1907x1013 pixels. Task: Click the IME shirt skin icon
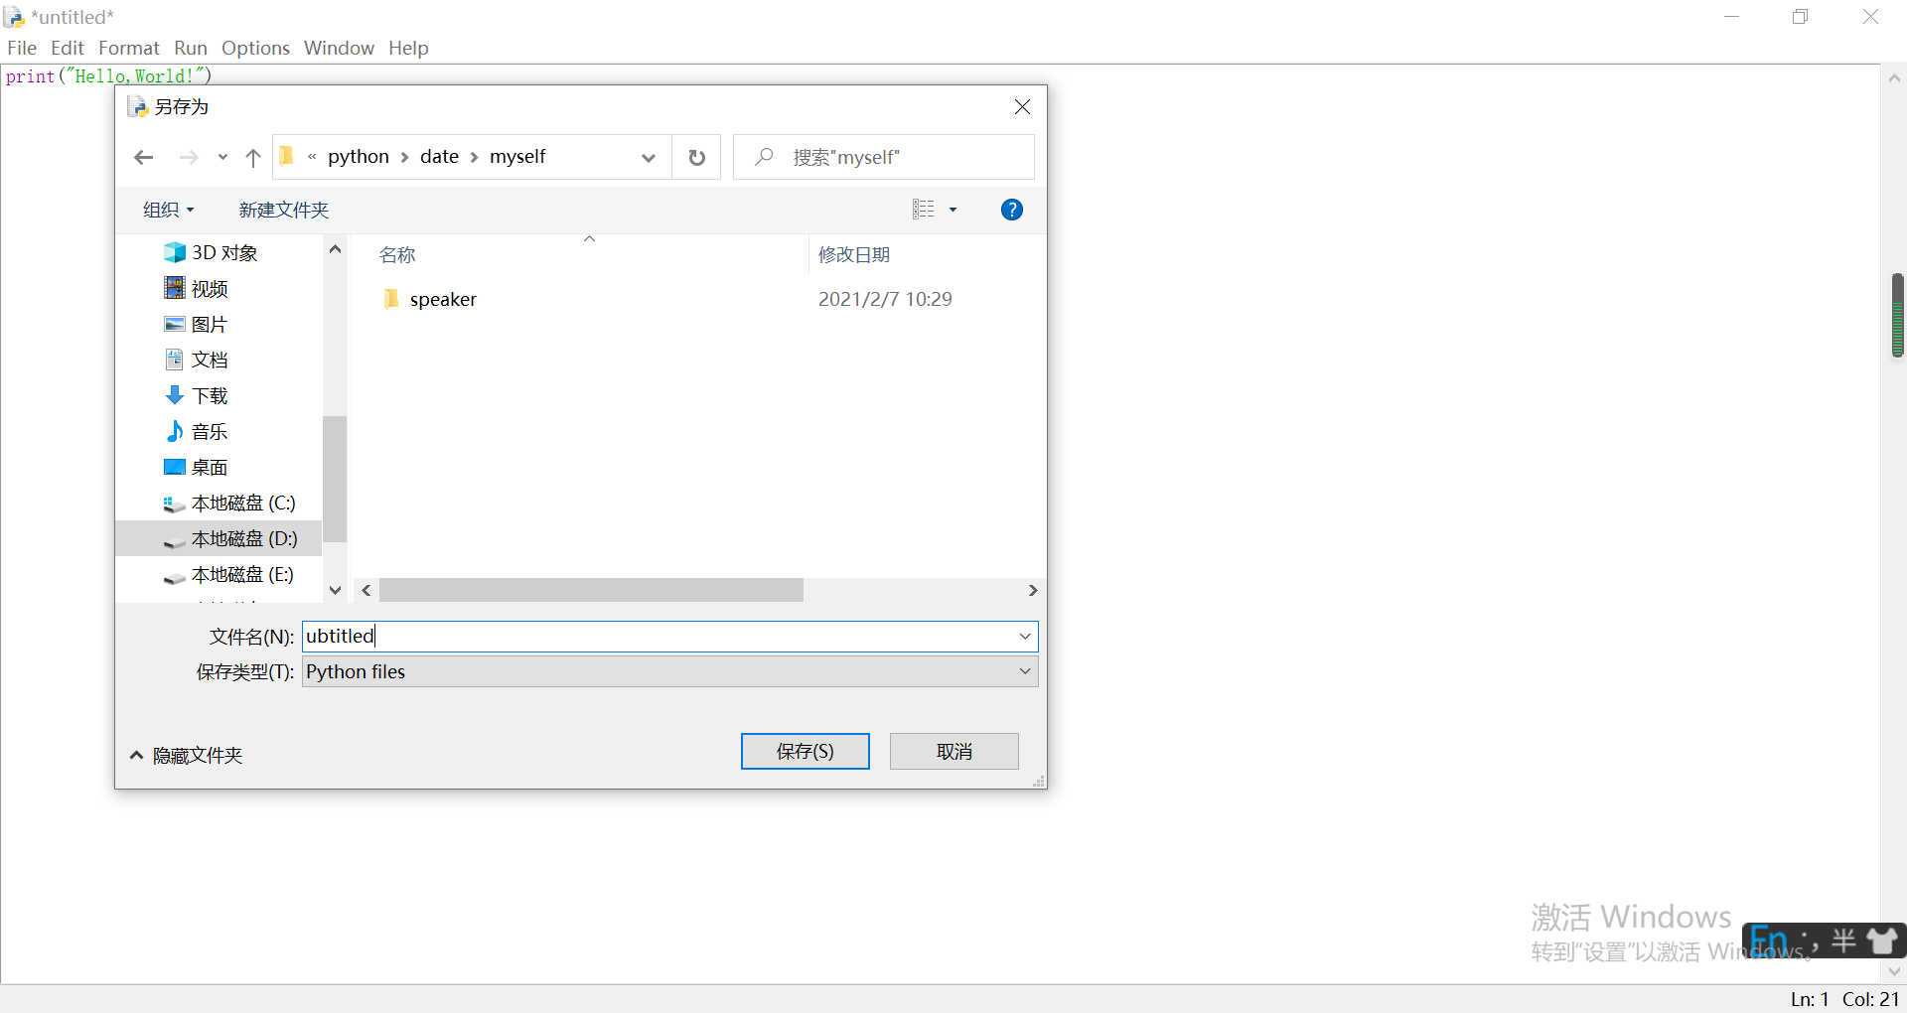pos(1882,940)
